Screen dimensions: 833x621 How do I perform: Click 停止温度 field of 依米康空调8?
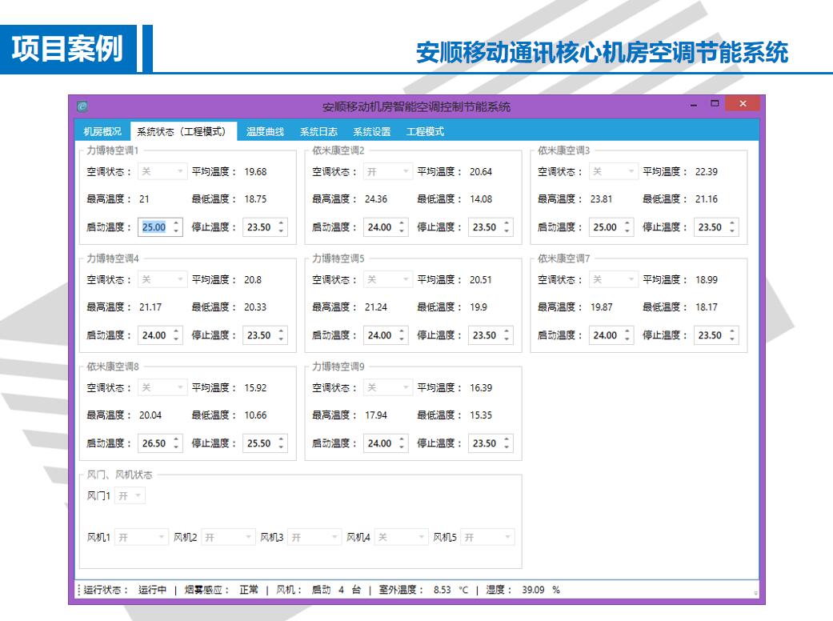(x=265, y=443)
